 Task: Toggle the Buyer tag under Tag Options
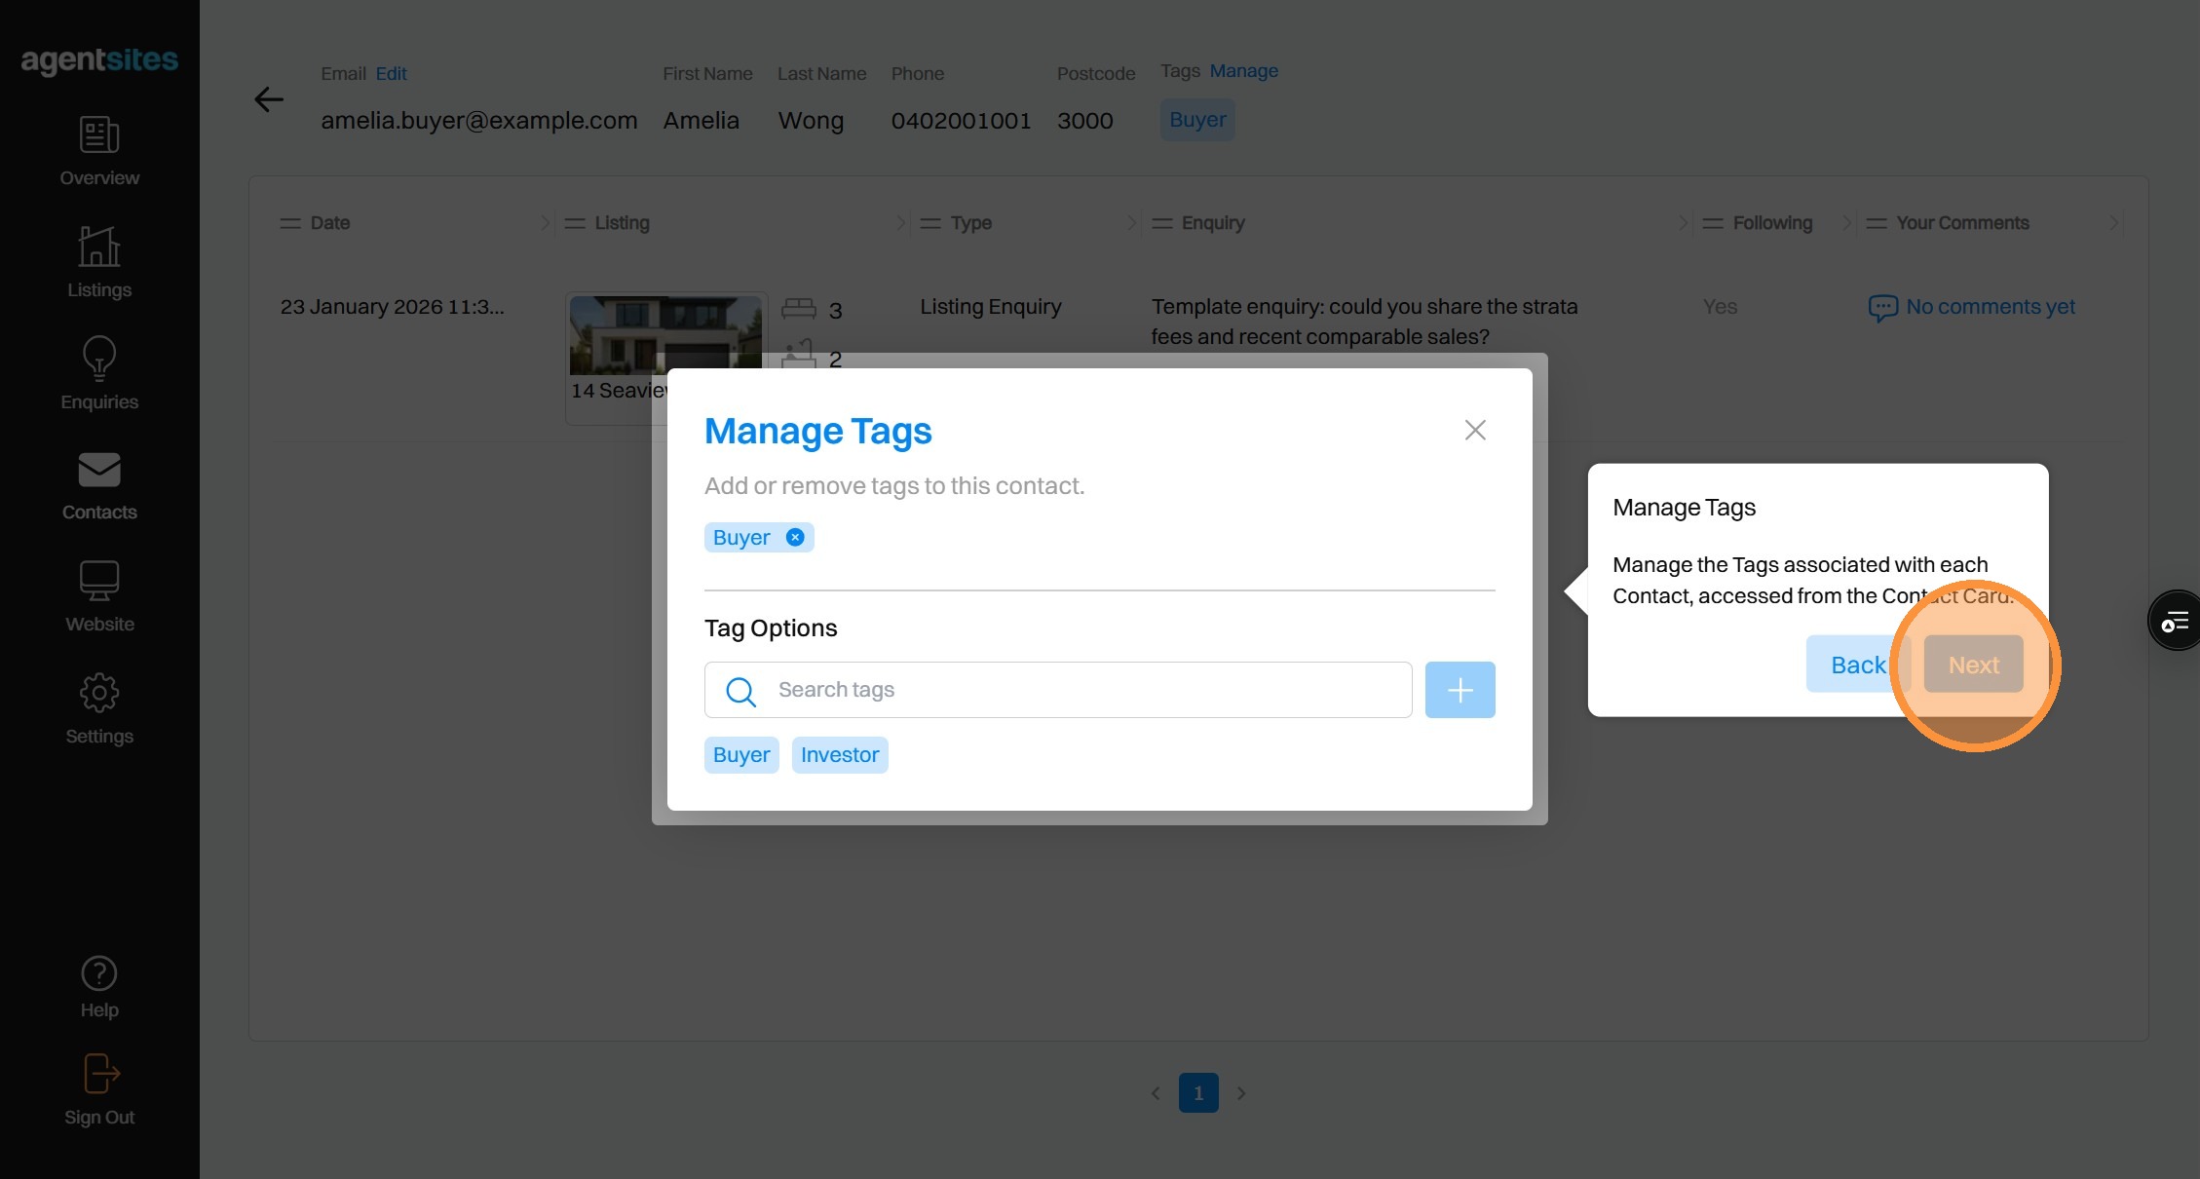pos(740,755)
